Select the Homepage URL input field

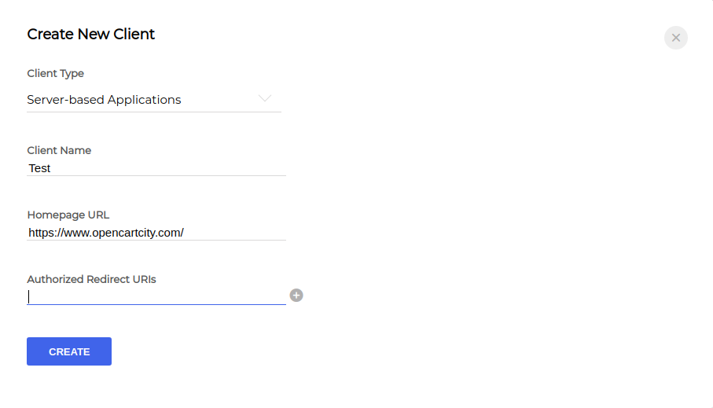point(156,233)
